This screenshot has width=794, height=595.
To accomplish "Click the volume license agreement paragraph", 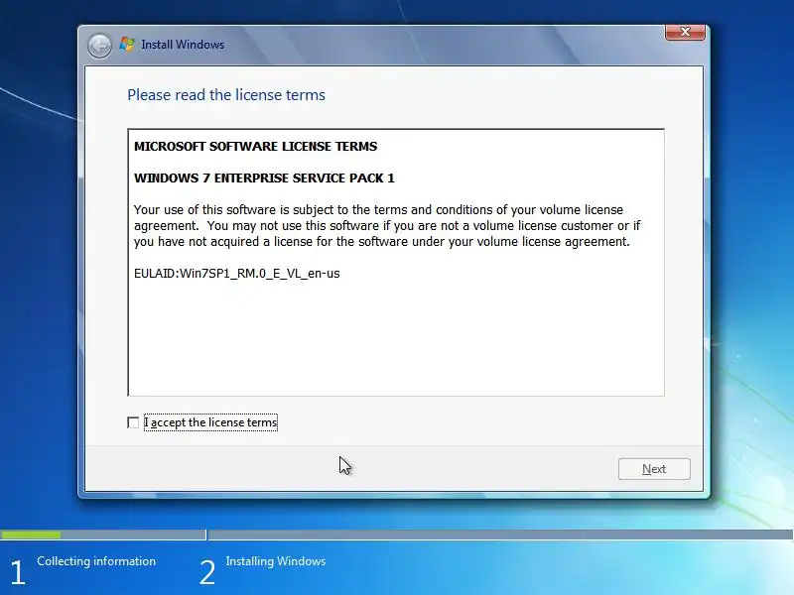I will click(x=387, y=226).
